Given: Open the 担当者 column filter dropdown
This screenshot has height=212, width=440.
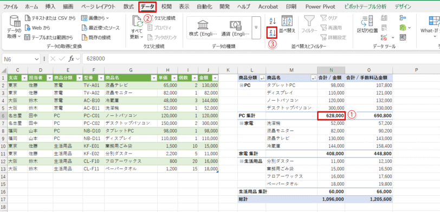Looking at the screenshot, I should point(50,78).
